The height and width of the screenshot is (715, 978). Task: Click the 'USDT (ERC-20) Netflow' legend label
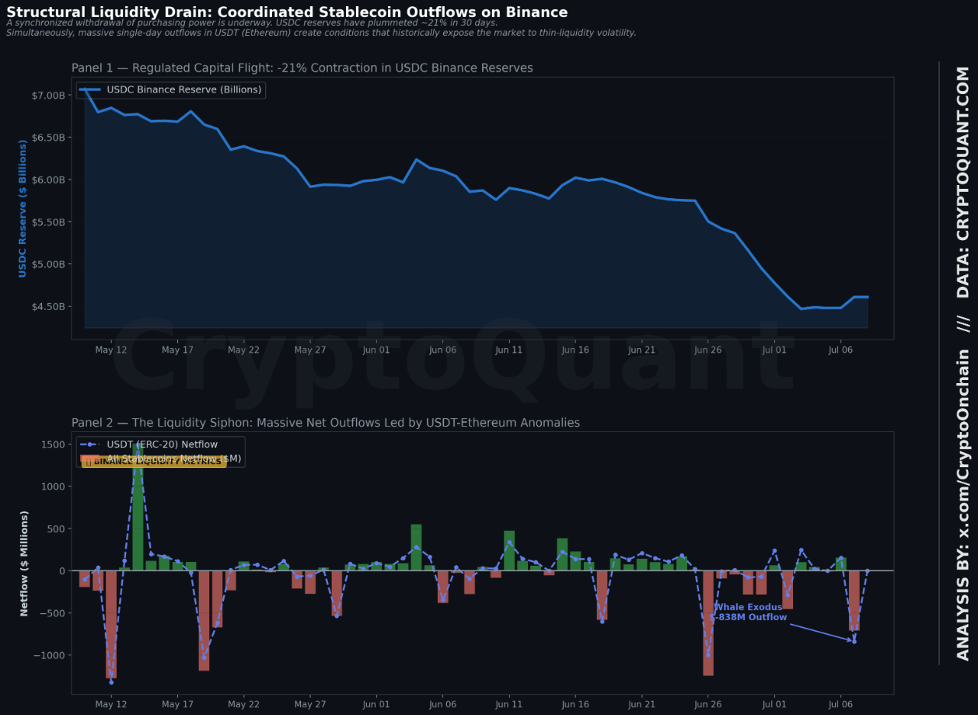pos(162,444)
